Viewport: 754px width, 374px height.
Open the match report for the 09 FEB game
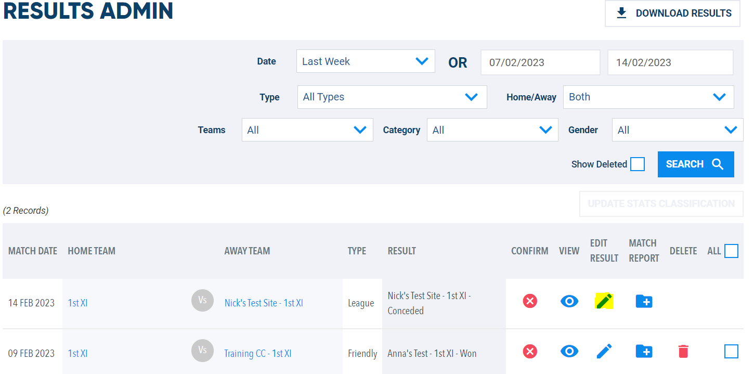point(644,351)
